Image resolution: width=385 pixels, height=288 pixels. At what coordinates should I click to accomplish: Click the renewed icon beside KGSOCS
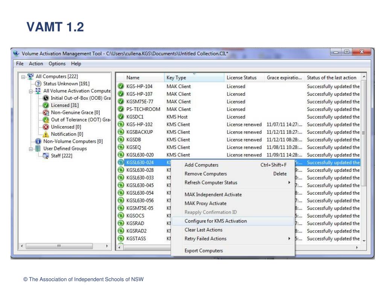point(121,216)
